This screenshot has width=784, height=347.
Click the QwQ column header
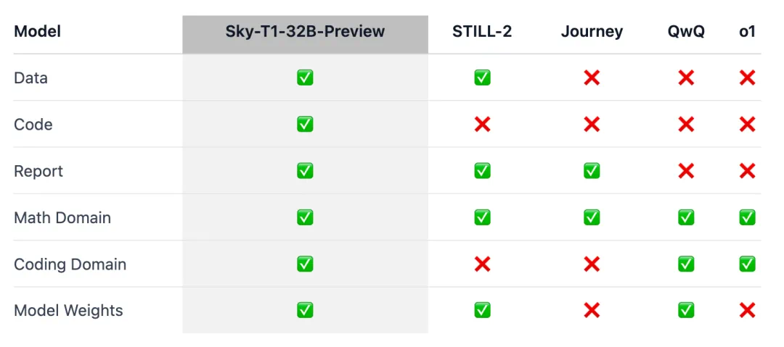point(686,32)
